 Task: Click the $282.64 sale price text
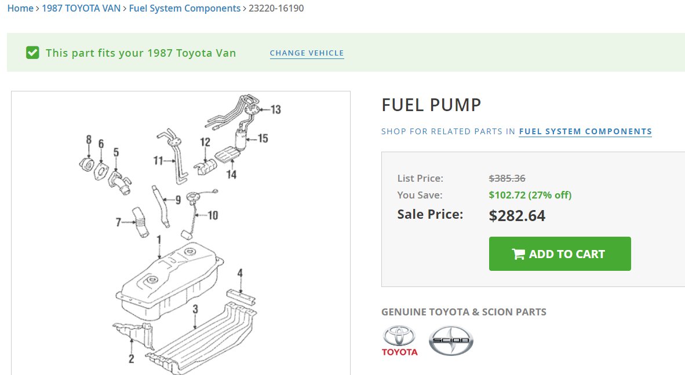(517, 215)
